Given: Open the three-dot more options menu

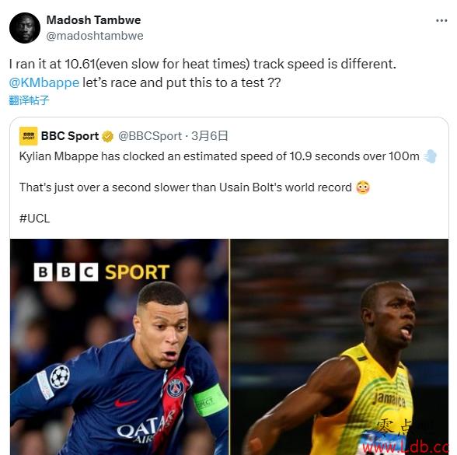Looking at the screenshot, I should 441,21.
